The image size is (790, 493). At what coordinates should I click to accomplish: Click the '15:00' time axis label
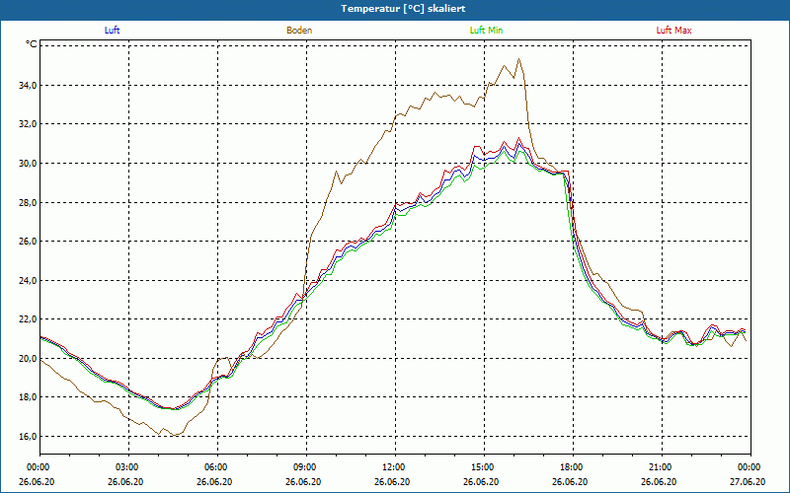[484, 467]
